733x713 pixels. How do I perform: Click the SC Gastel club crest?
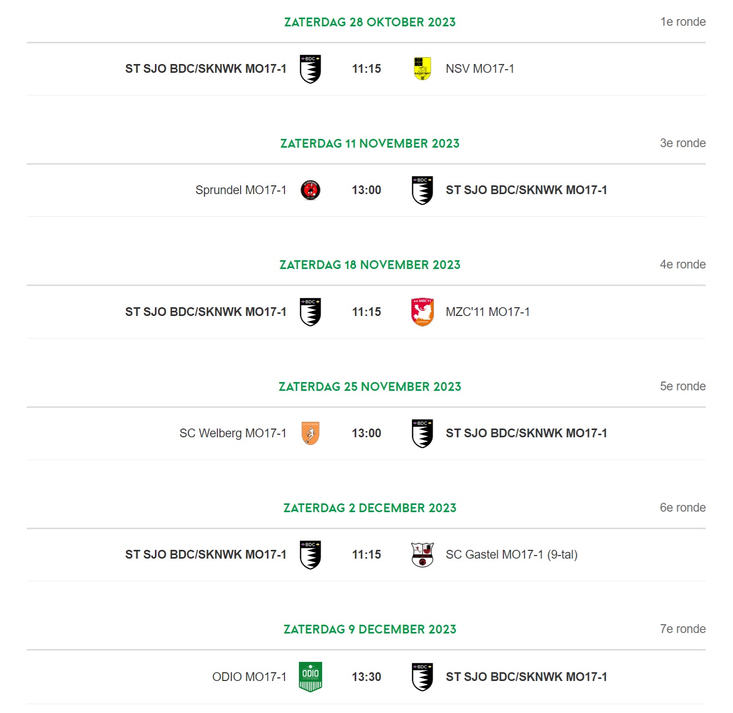pos(422,554)
